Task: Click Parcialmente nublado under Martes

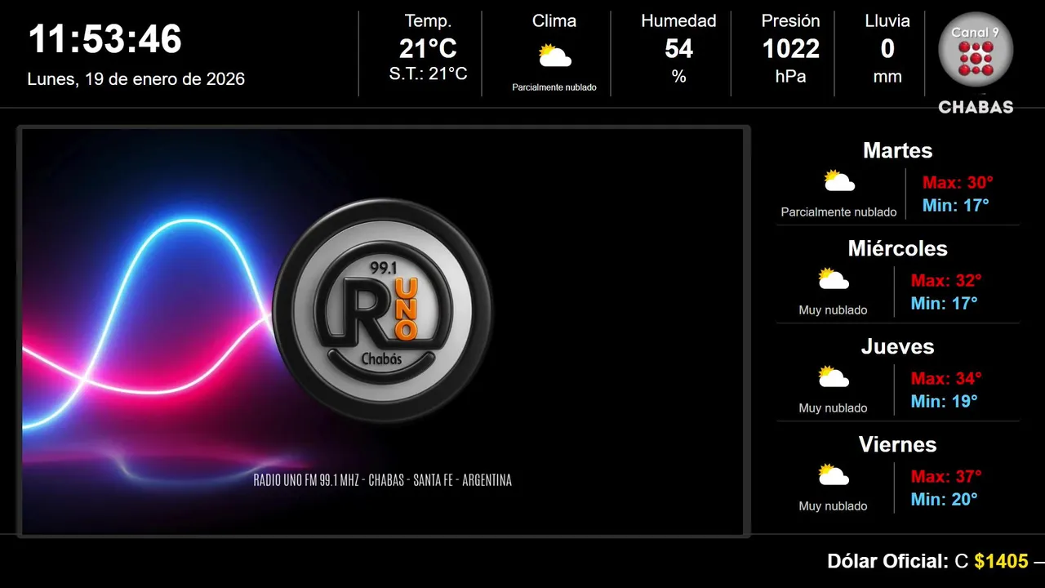Action: 838,212
